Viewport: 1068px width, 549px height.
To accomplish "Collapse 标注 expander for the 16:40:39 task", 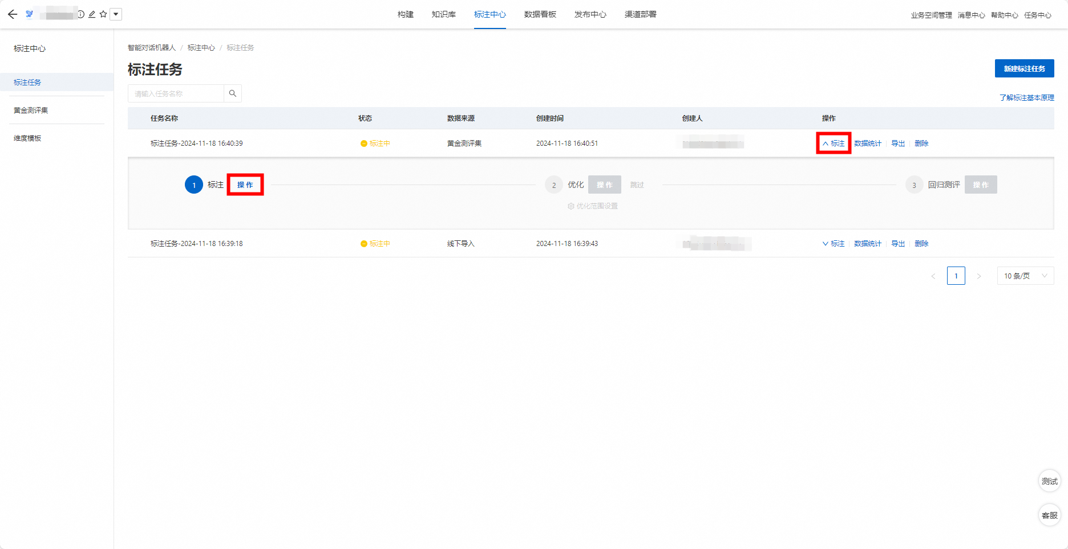I will click(x=834, y=144).
